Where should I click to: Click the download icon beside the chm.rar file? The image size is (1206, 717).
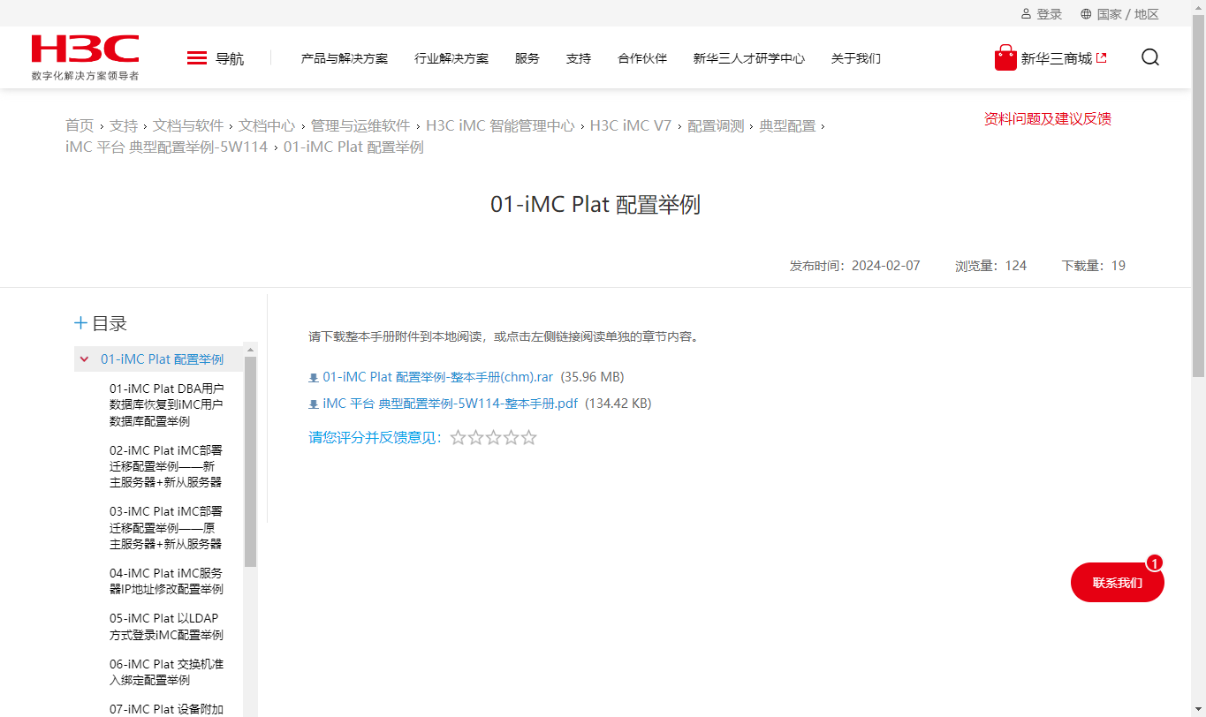[314, 378]
